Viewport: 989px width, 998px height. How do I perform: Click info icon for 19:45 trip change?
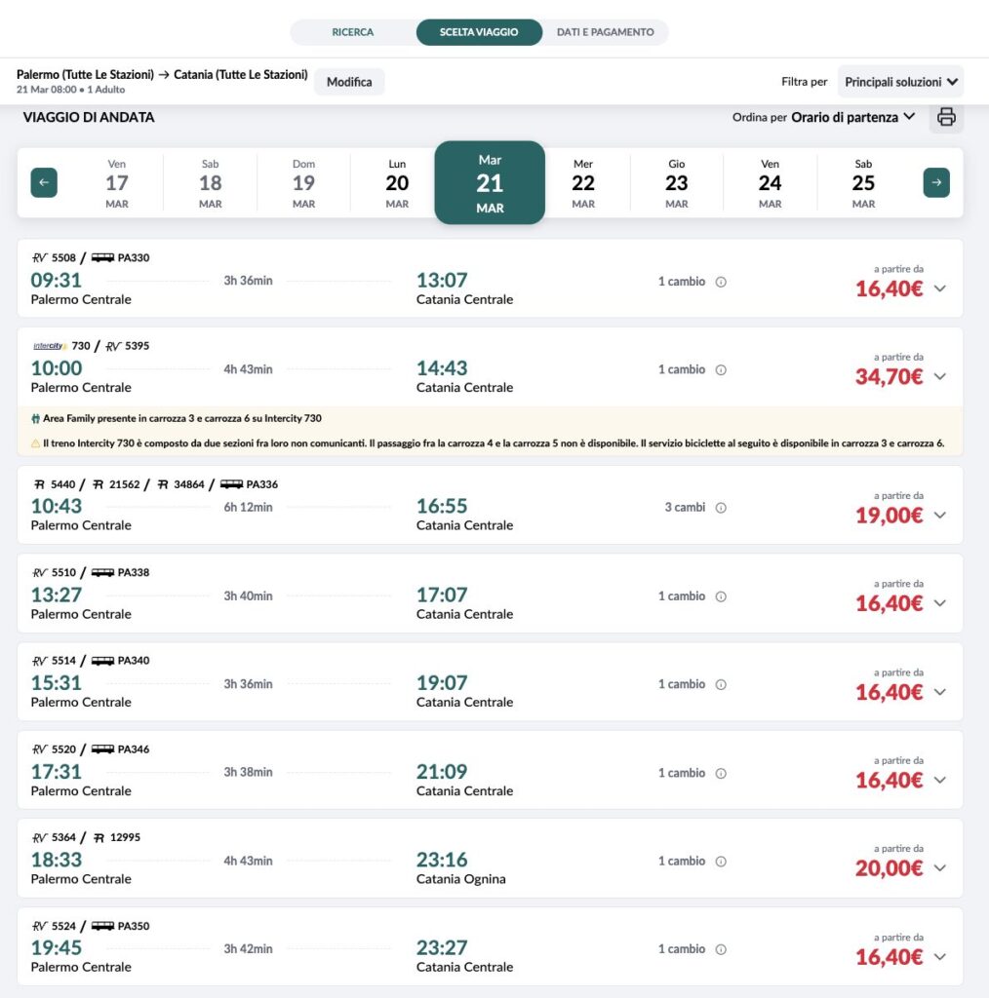coord(721,949)
